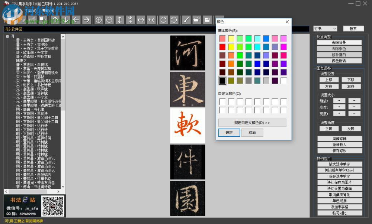Screen dimensions: 372x224
Task: Click the move down arrow toolbar icon
Action: coord(66,20)
